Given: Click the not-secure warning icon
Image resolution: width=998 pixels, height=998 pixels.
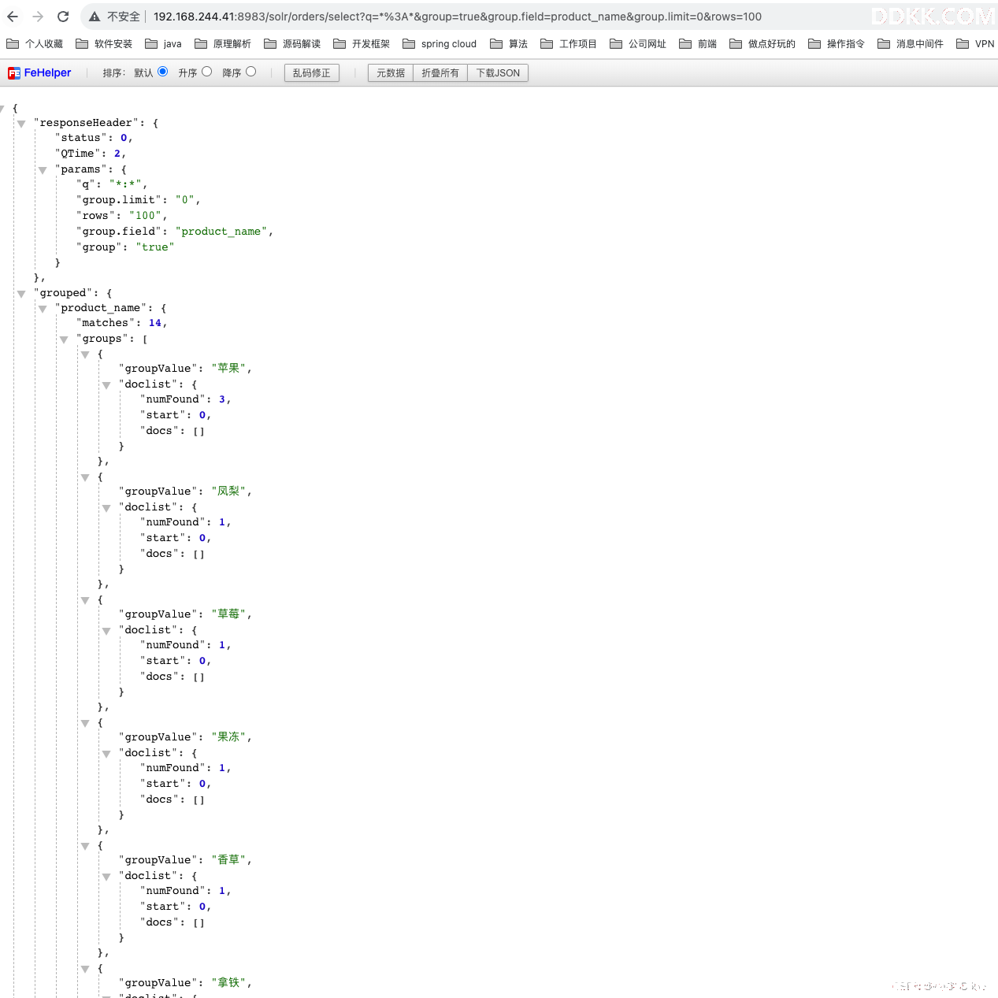Looking at the screenshot, I should [95, 17].
